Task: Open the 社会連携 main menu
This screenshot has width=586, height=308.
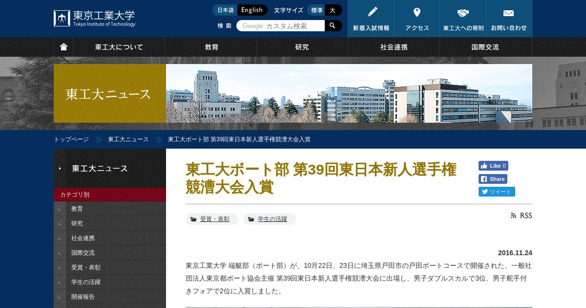Action: click(x=394, y=47)
